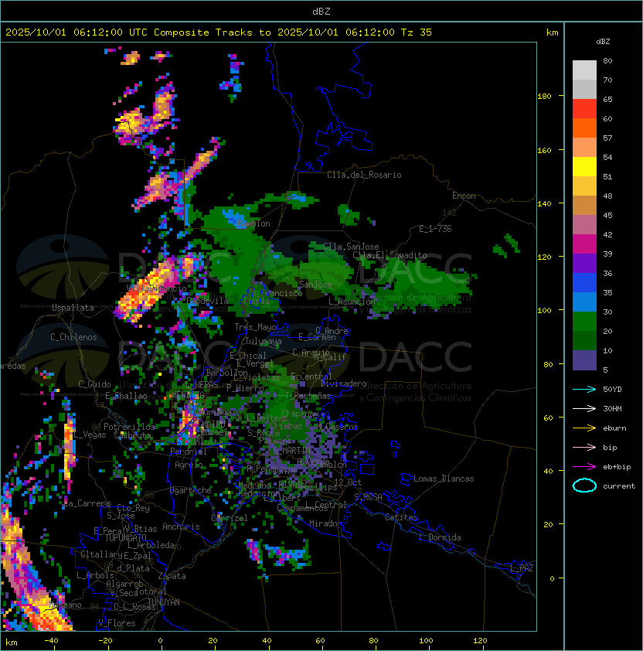Click the pink bip arrow in legend
Viewport: 643px width, 651px height.
click(584, 448)
